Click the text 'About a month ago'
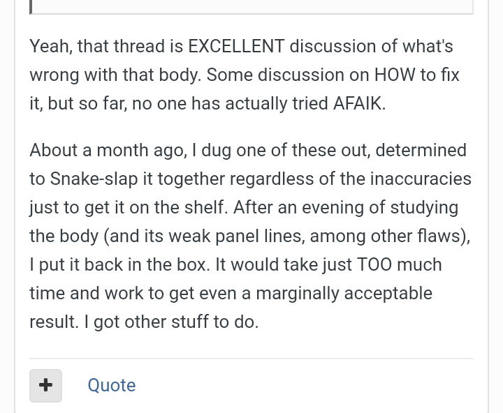Viewport: 503px width, 413px height. pos(108,151)
